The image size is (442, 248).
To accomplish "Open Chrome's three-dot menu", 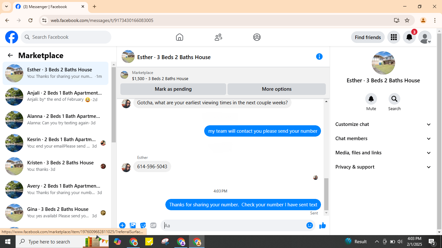I will (x=434, y=20).
